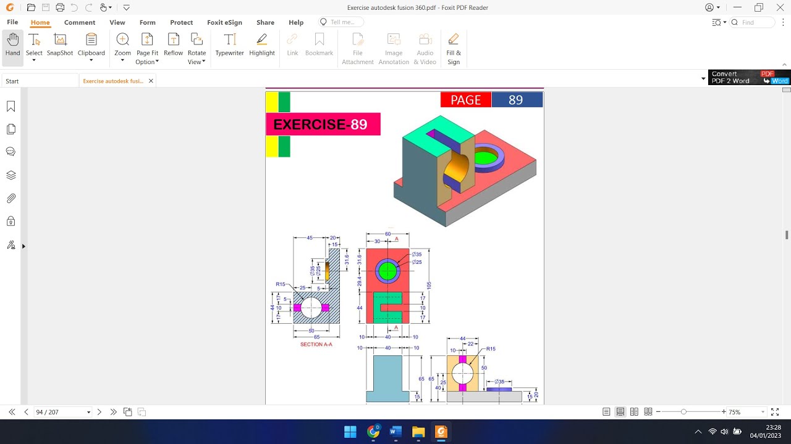
Task: Open the Comments side panel
Action: [x=11, y=152]
